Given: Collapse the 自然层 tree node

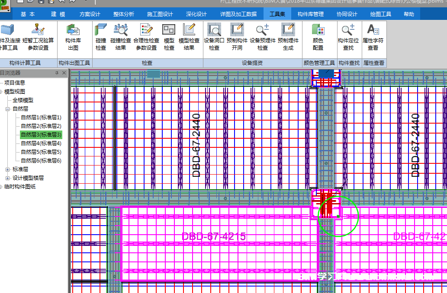Looking at the screenshot, I should (8, 109).
